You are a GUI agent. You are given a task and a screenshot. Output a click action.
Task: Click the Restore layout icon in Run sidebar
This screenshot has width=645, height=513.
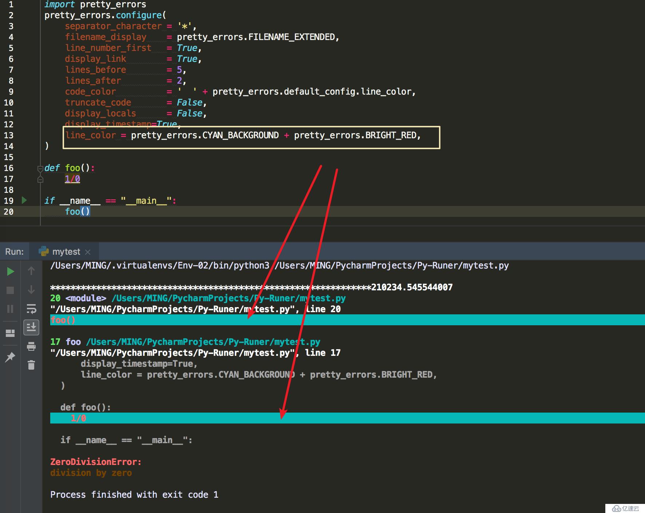click(x=11, y=333)
